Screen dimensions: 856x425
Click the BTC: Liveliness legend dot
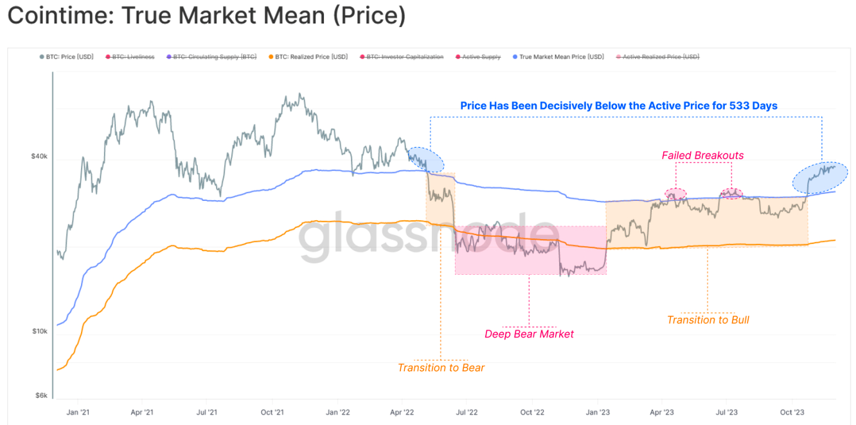point(107,57)
